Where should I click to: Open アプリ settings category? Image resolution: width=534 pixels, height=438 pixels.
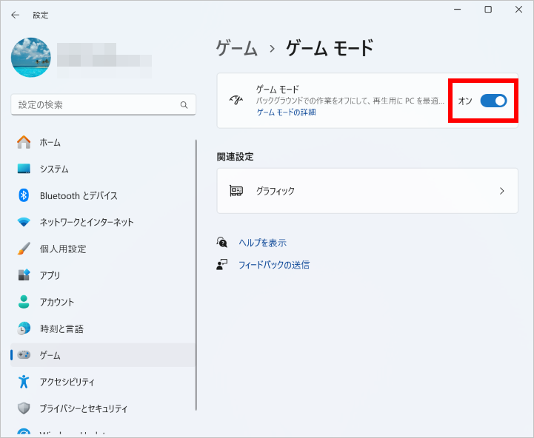coord(103,275)
